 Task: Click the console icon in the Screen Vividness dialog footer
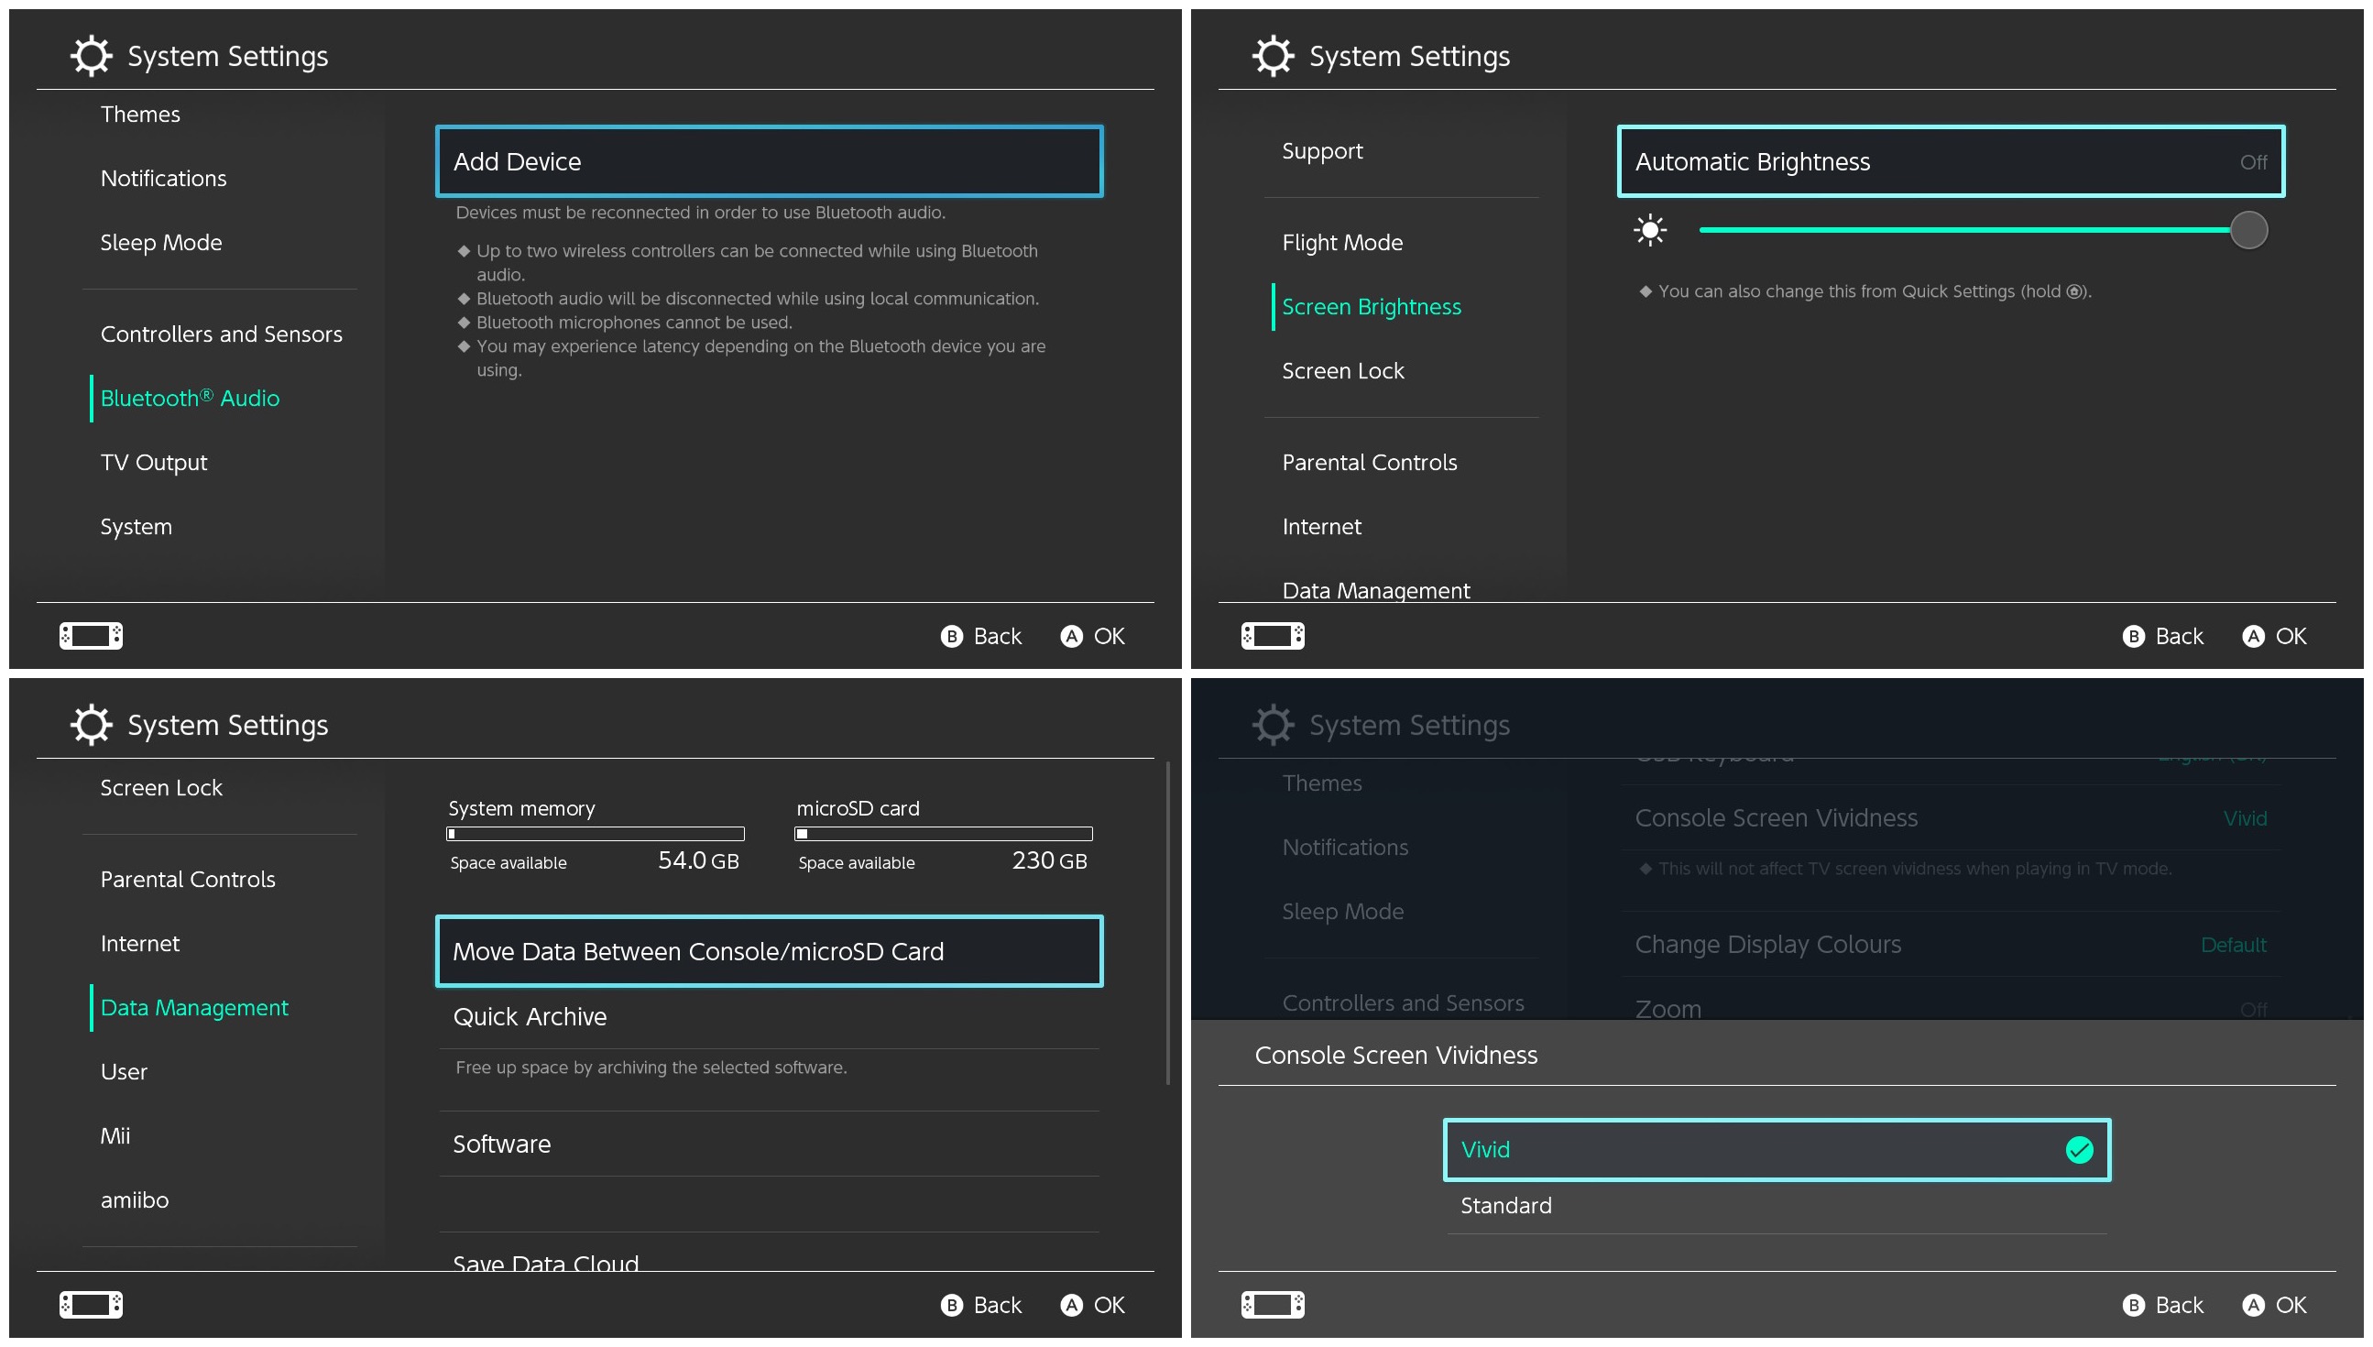pos(1273,1305)
